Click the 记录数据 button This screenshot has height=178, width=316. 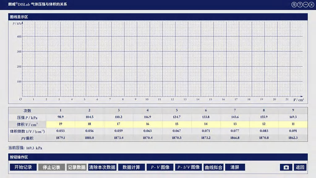tap(77, 167)
